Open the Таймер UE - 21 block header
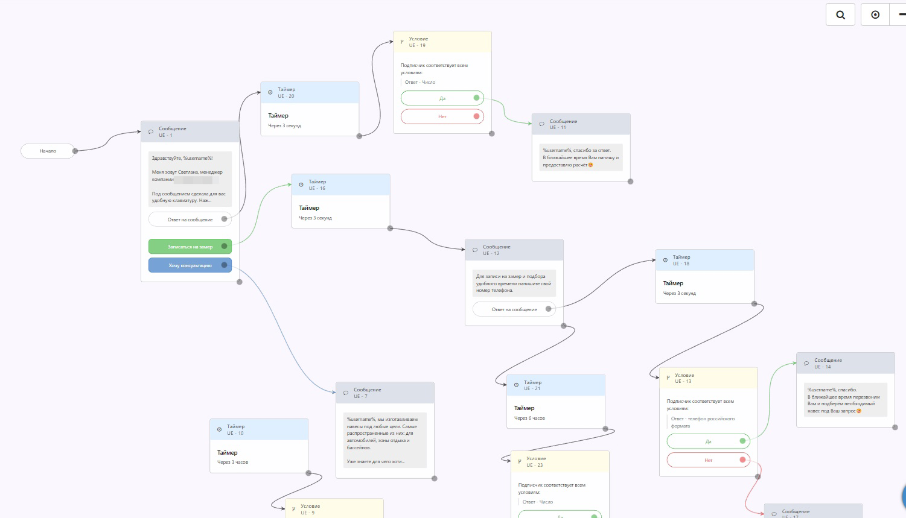 tap(556, 385)
